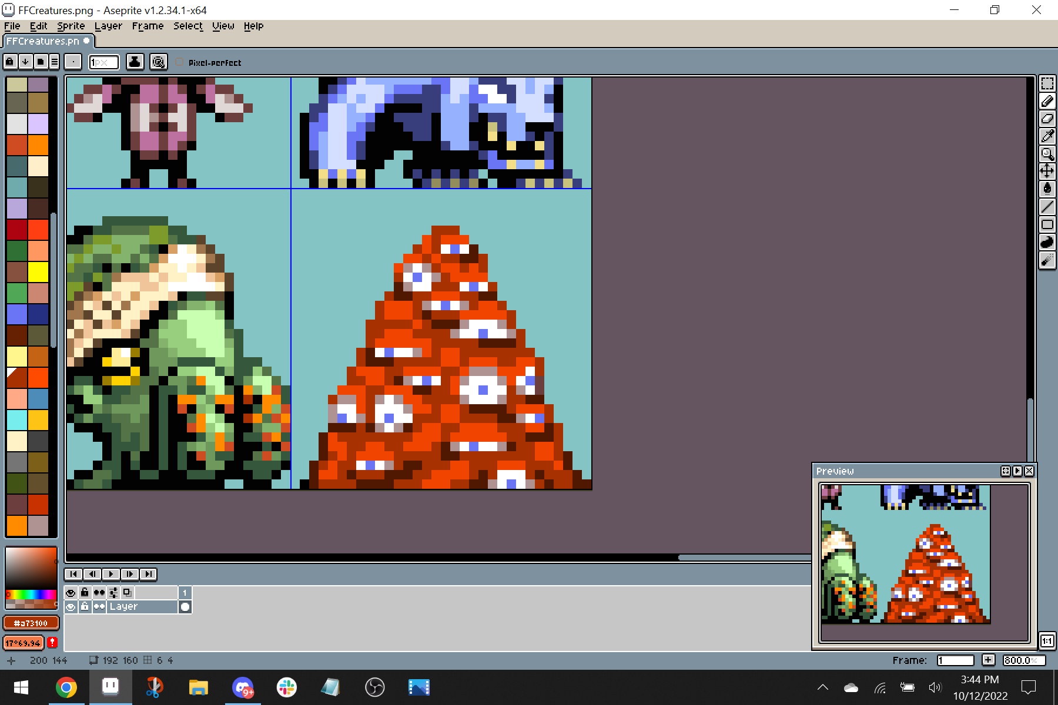Image resolution: width=1058 pixels, height=705 pixels.
Task: Play animation in the Preview window
Action: tap(1017, 471)
